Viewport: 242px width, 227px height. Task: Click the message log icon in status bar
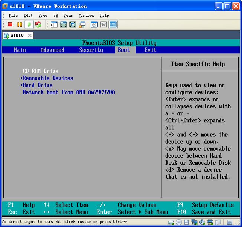tap(230, 223)
